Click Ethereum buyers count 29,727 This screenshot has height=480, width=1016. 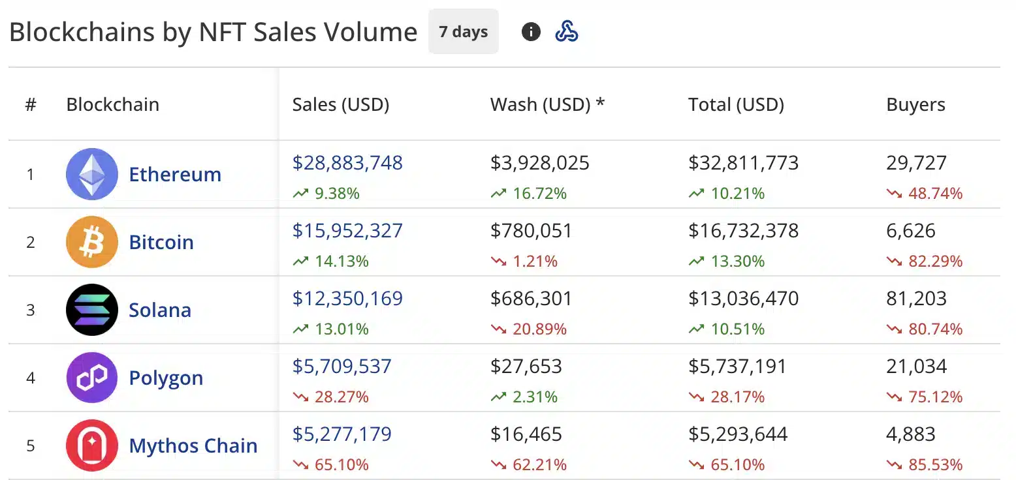point(917,162)
